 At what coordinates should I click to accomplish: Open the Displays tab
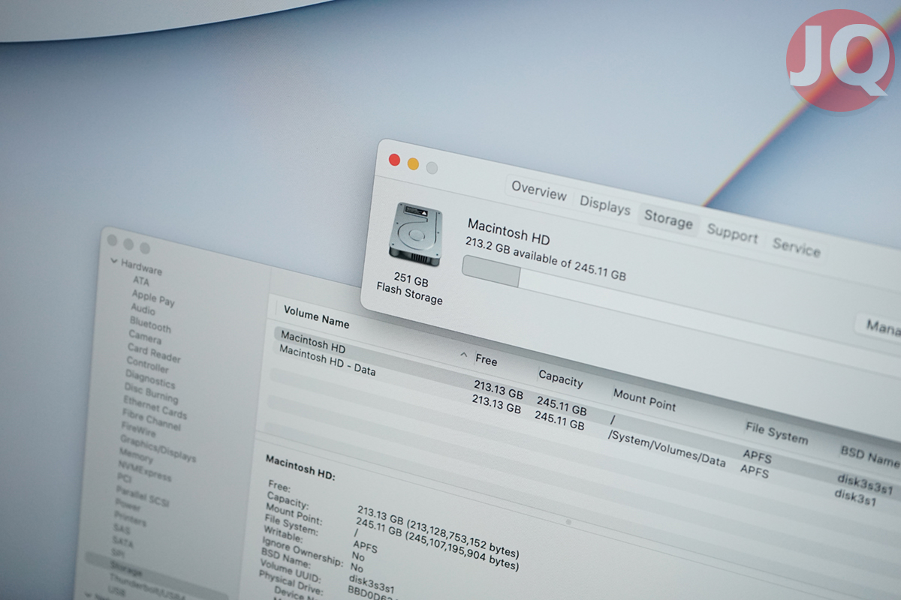pos(604,205)
